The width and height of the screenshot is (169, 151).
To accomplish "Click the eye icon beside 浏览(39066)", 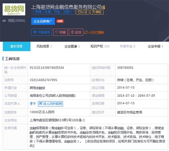I will point(4,21).
